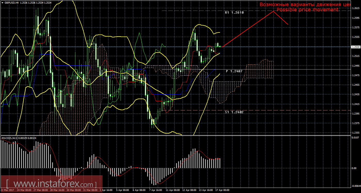Click the 1.2435 price axis label
The image size is (361, 193).
tap(356, 94)
